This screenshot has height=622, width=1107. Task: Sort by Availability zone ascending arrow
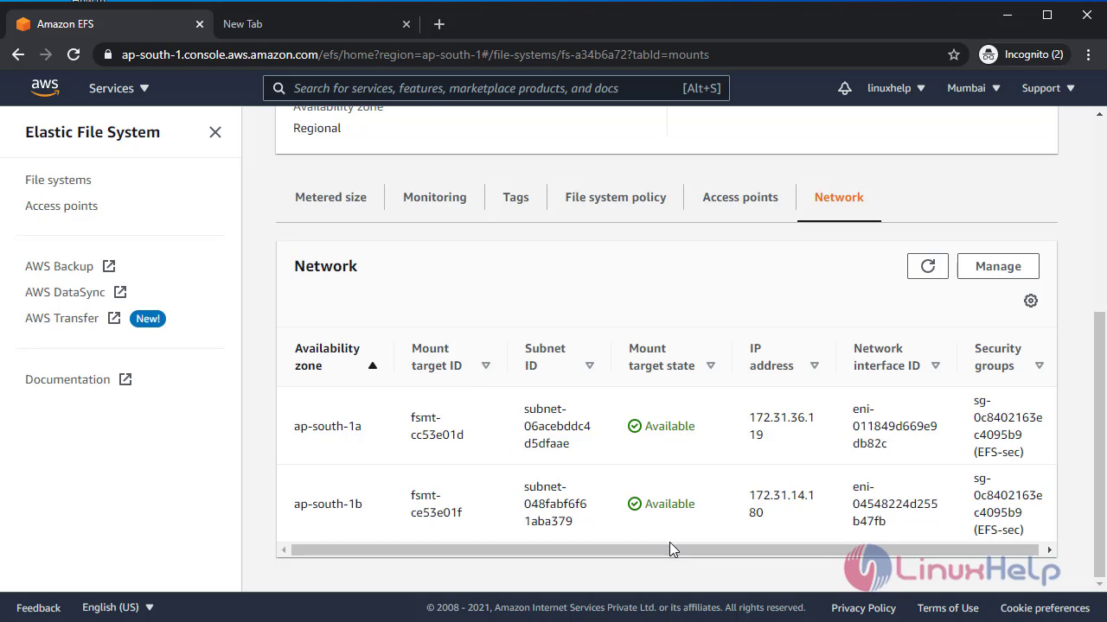pyautogui.click(x=373, y=365)
